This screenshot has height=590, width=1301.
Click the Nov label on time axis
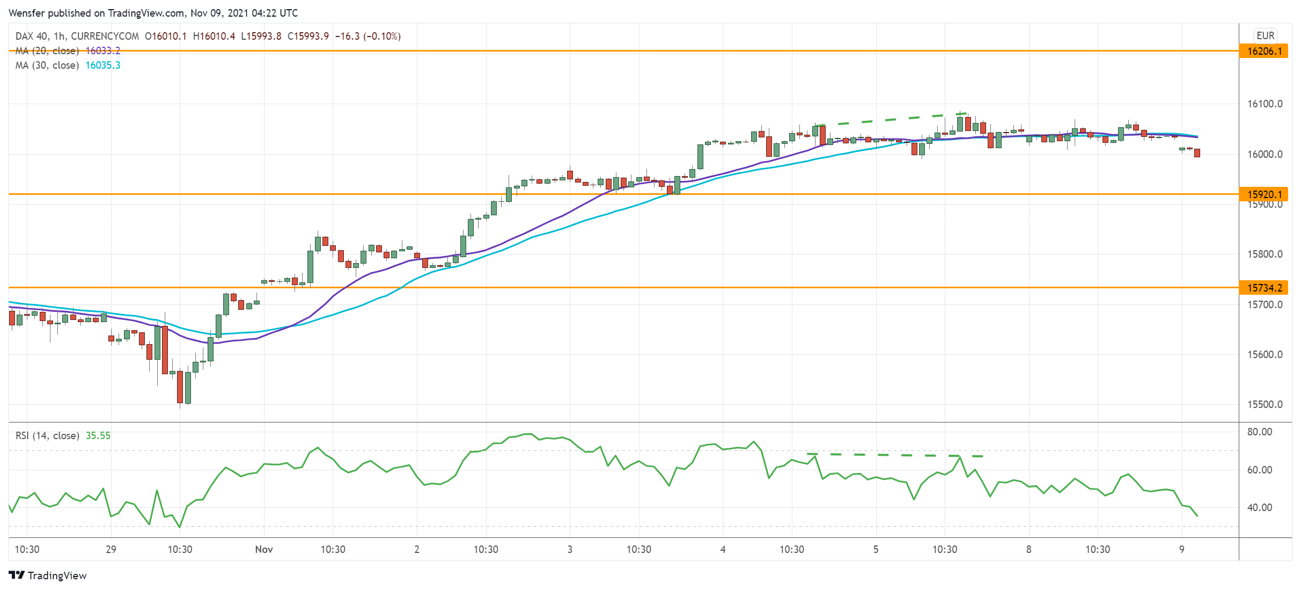264,549
